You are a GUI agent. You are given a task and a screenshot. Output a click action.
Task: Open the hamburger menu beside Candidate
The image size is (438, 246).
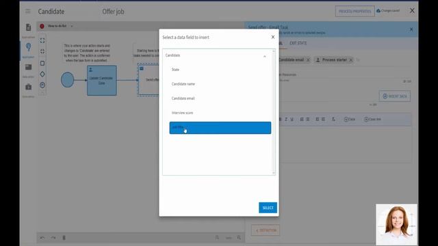click(x=27, y=12)
